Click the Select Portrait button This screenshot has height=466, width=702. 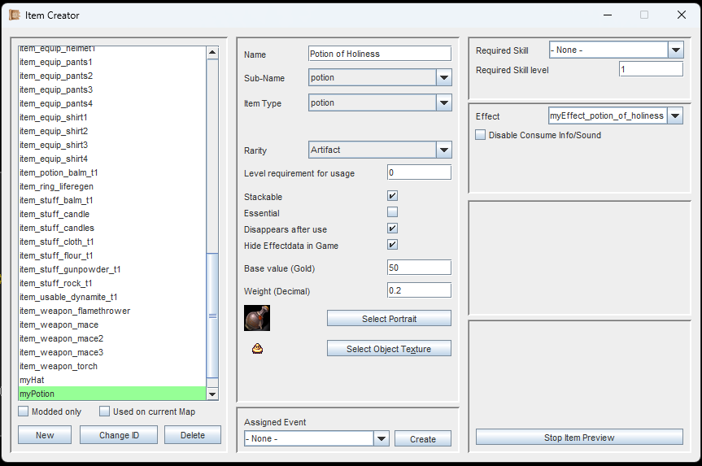[389, 319]
